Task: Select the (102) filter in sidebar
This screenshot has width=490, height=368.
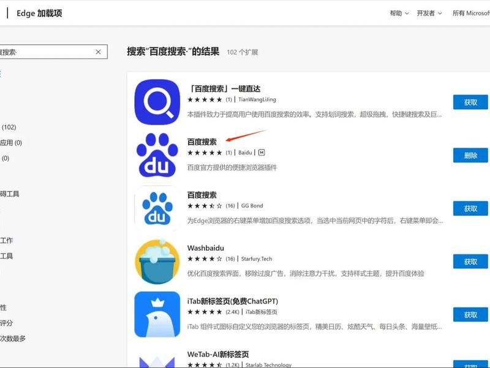Action: pos(9,127)
